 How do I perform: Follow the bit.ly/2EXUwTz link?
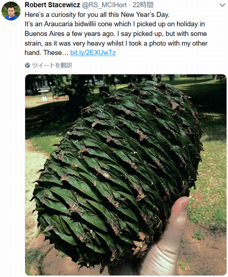pos(93,52)
